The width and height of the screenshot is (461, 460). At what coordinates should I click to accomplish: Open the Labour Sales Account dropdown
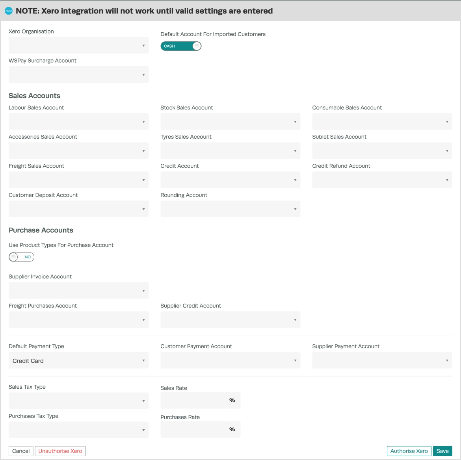tap(78, 121)
